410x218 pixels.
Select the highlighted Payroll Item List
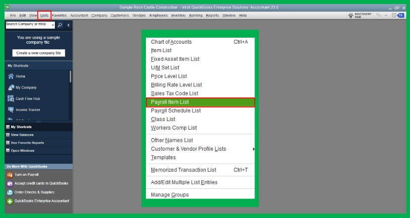click(200, 102)
